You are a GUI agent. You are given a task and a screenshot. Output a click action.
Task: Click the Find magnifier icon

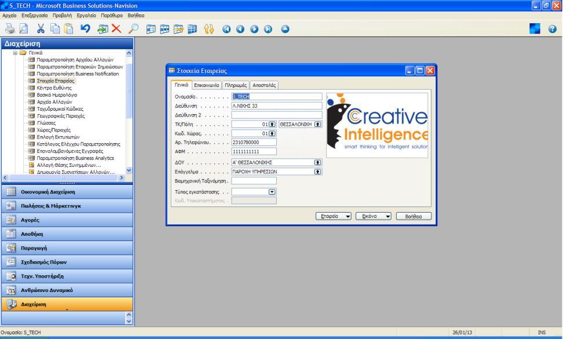click(x=134, y=29)
